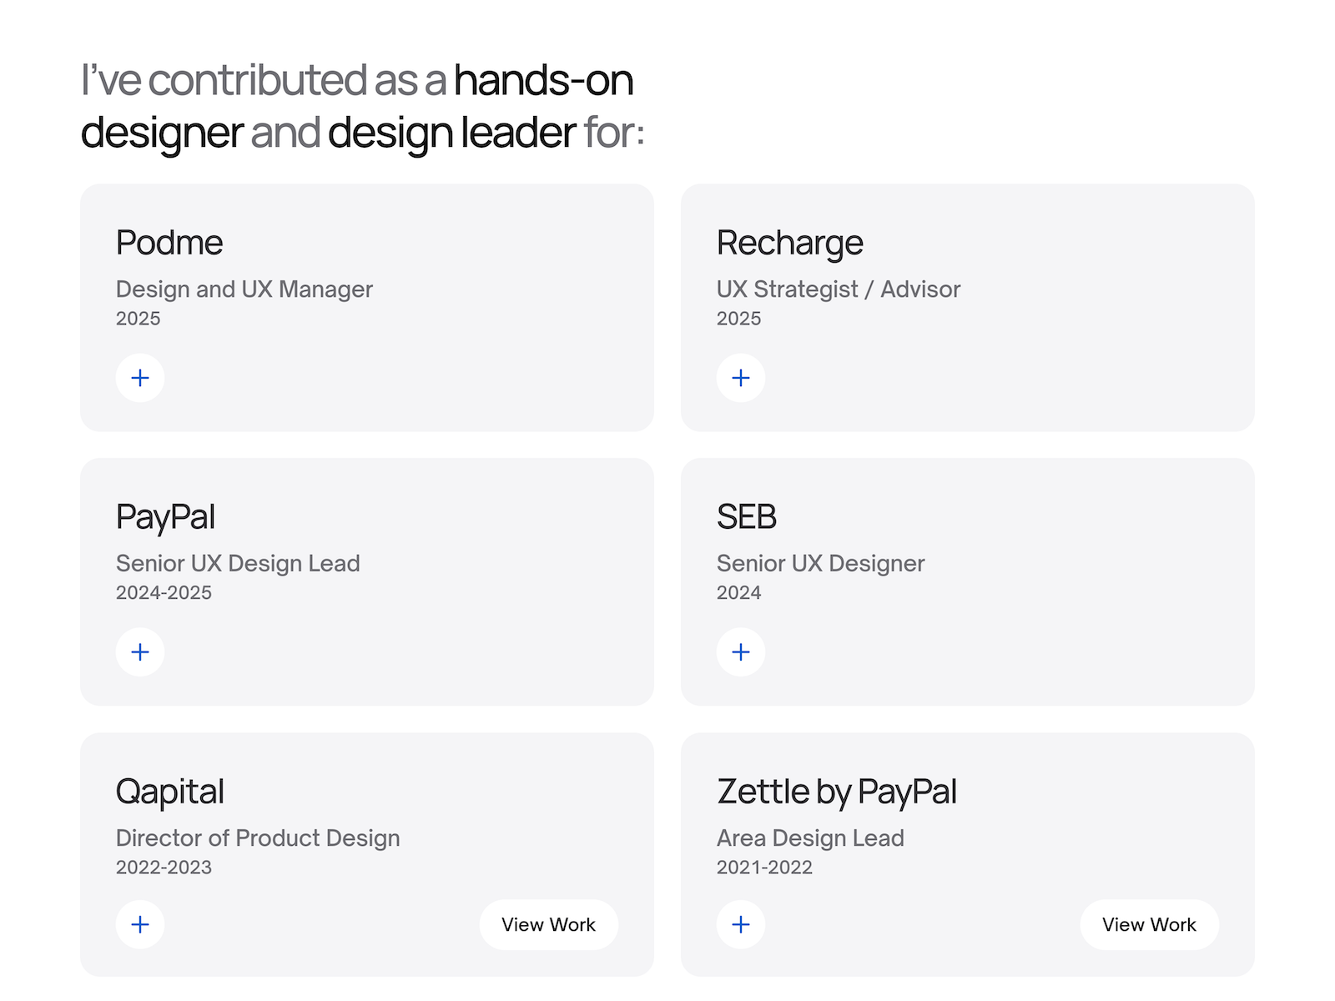This screenshot has height=1001, width=1335.
Task: Click the Zettle by PayPal heading
Action: coord(837,792)
